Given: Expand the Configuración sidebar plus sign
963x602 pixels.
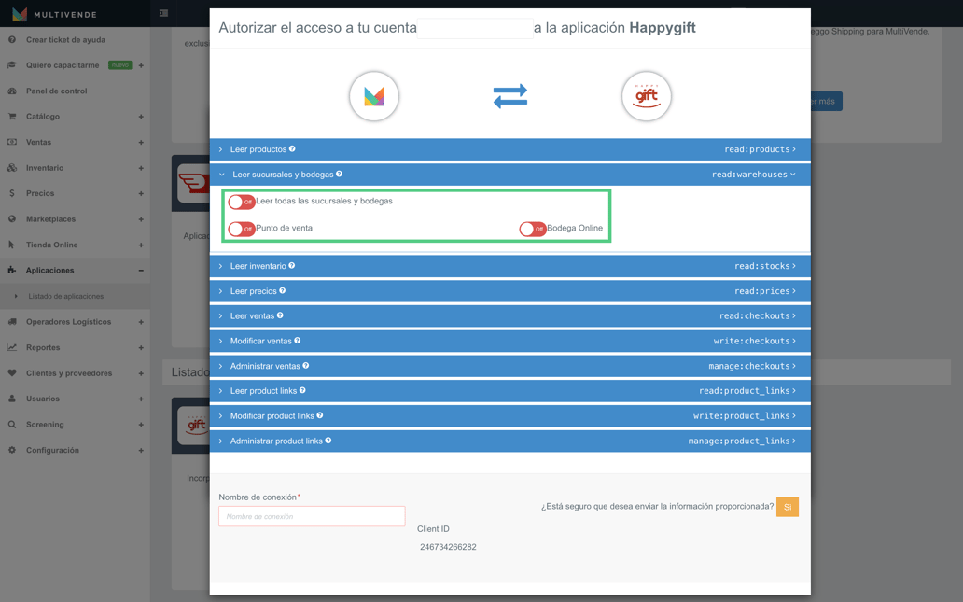Looking at the screenshot, I should 141,450.
